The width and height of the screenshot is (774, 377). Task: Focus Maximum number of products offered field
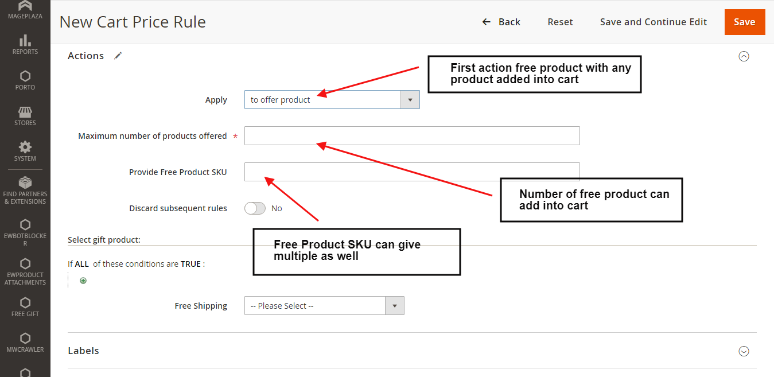tap(412, 136)
